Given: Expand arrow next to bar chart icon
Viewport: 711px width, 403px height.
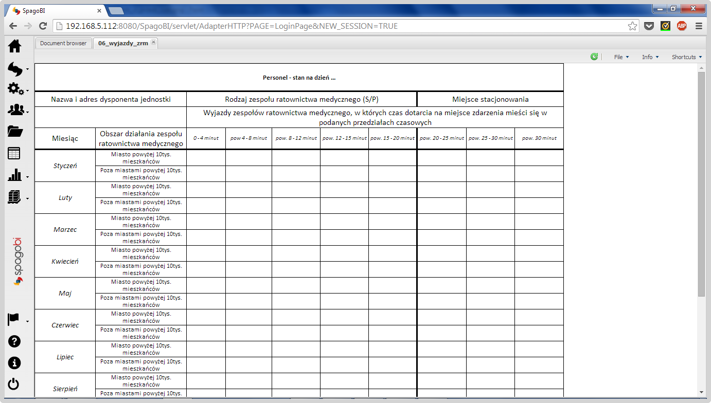Looking at the screenshot, I should click(x=27, y=177).
